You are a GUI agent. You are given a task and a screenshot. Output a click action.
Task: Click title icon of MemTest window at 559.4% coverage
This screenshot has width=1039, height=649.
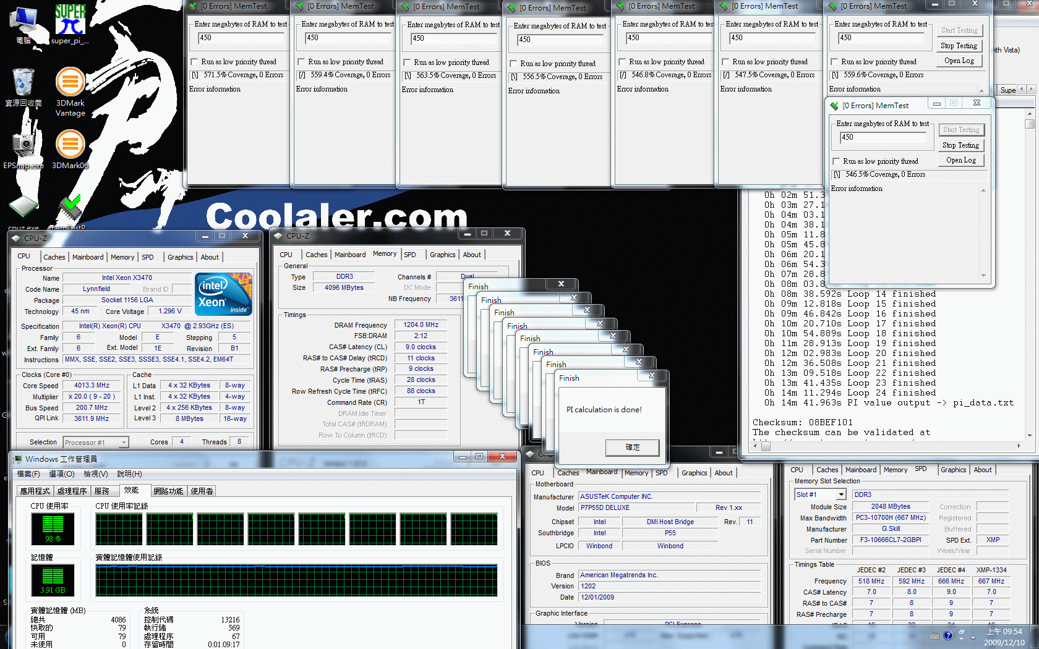coord(299,6)
